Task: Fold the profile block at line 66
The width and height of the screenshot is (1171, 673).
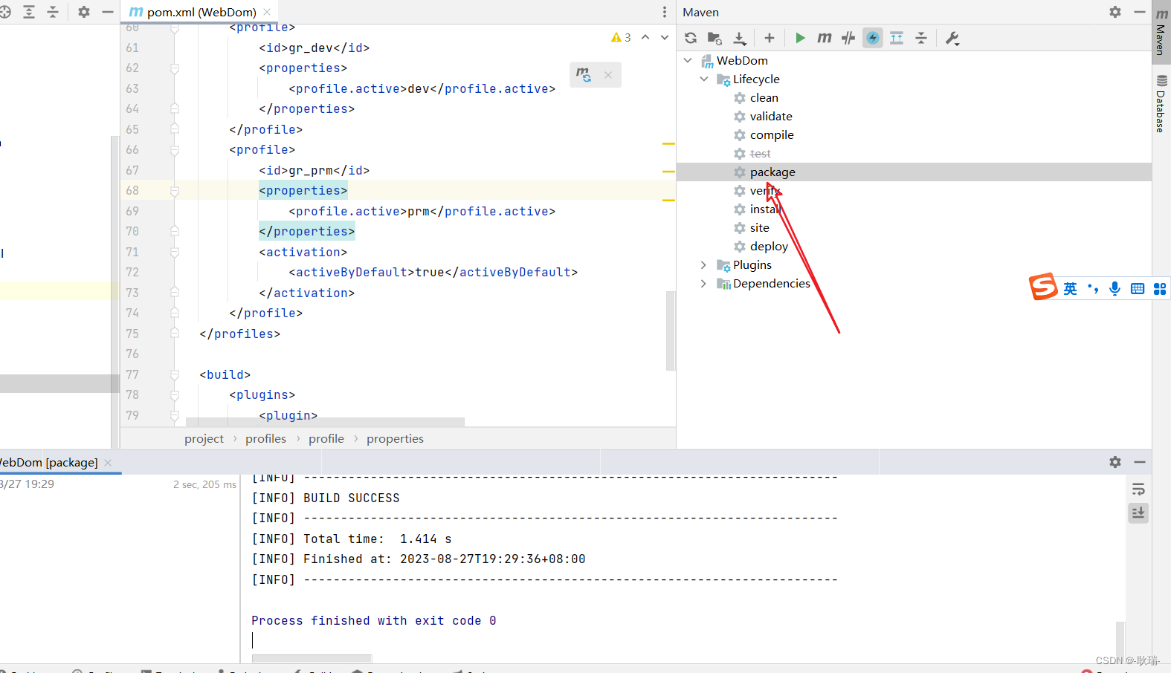Action: click(174, 150)
